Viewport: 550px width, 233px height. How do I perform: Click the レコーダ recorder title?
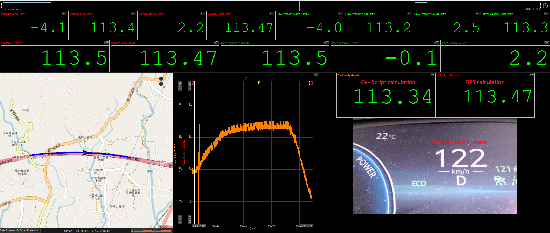pyautogui.click(x=242, y=79)
